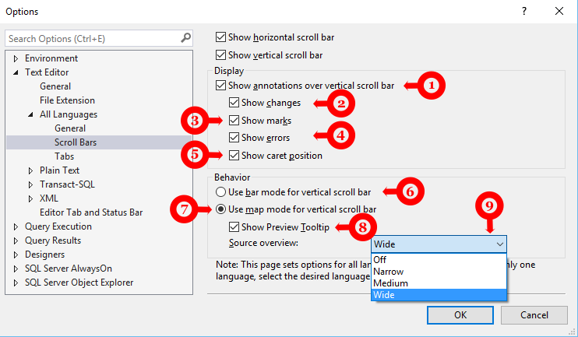Viewport: 578px width, 337px height.
Task: Toggle Show annotations over vertical scroll bar
Action: pyautogui.click(x=221, y=86)
